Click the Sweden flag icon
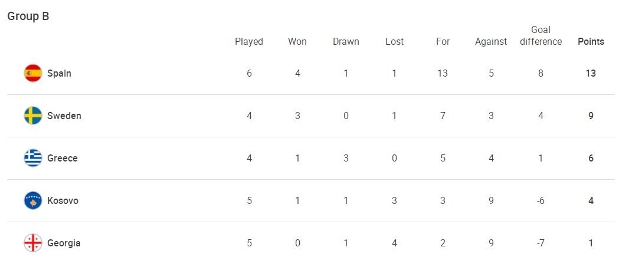Image resolution: width=619 pixels, height=267 pixels. (x=33, y=116)
